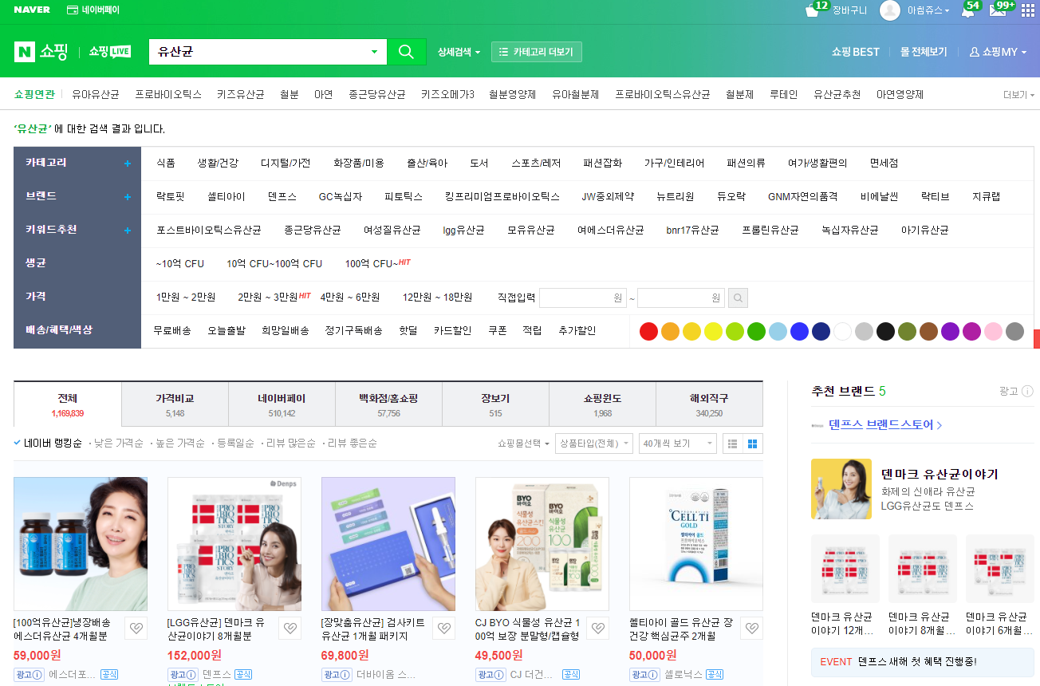1040x686 pixels.
Task: Open 네이버페이 link icon
Action: tap(73, 10)
